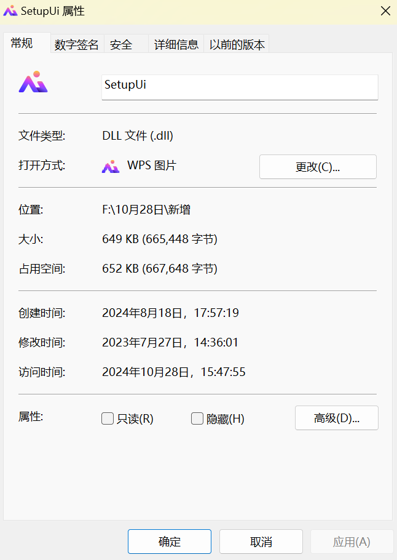Click the modified date 2023年7月27日
This screenshot has height=560, width=397.
pyautogui.click(x=170, y=343)
